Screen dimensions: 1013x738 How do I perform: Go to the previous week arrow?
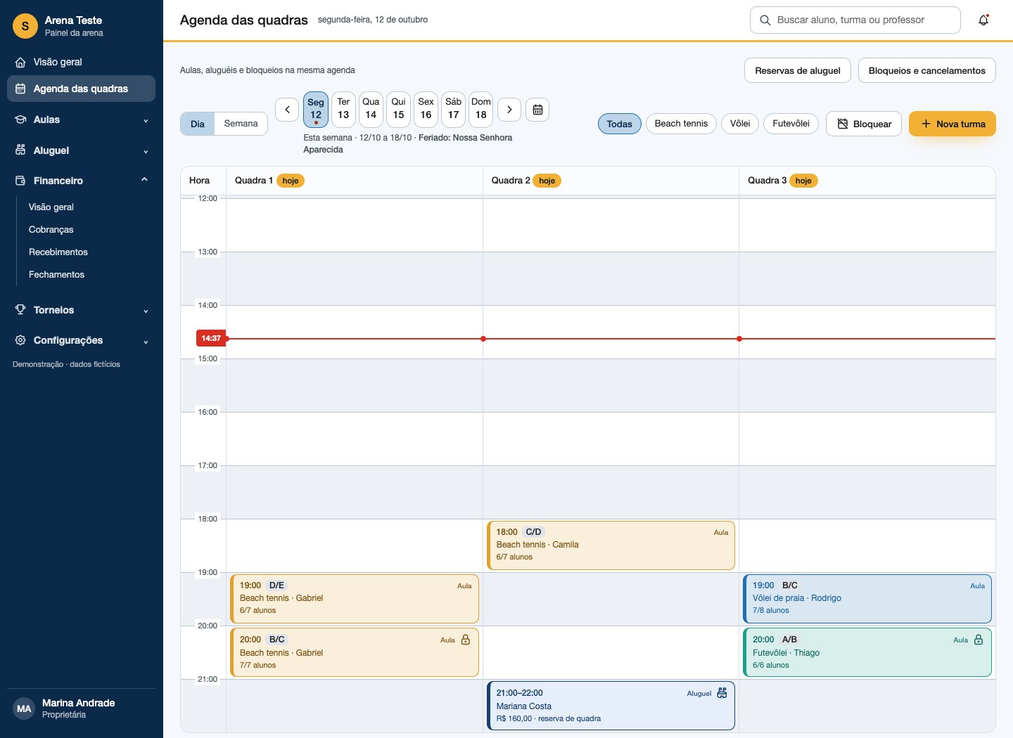click(x=287, y=110)
